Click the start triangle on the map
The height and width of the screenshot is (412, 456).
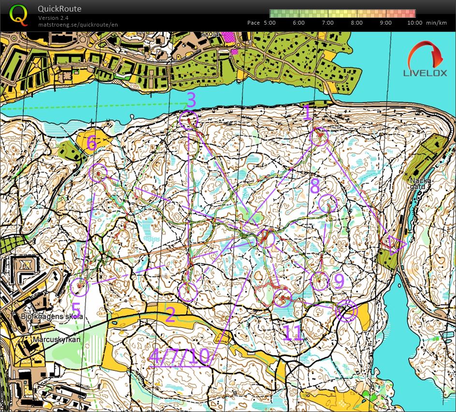click(x=396, y=245)
